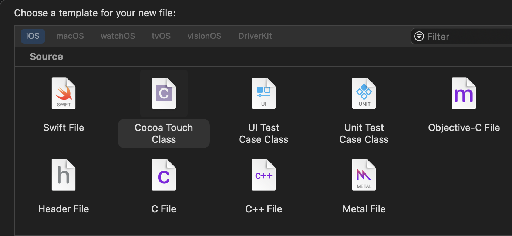Viewport: 512px width, 236px height.
Task: Click the "C++ File" label
Action: click(264, 209)
